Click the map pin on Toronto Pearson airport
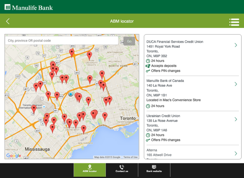This screenshot has height=178, width=244. click(x=34, y=109)
